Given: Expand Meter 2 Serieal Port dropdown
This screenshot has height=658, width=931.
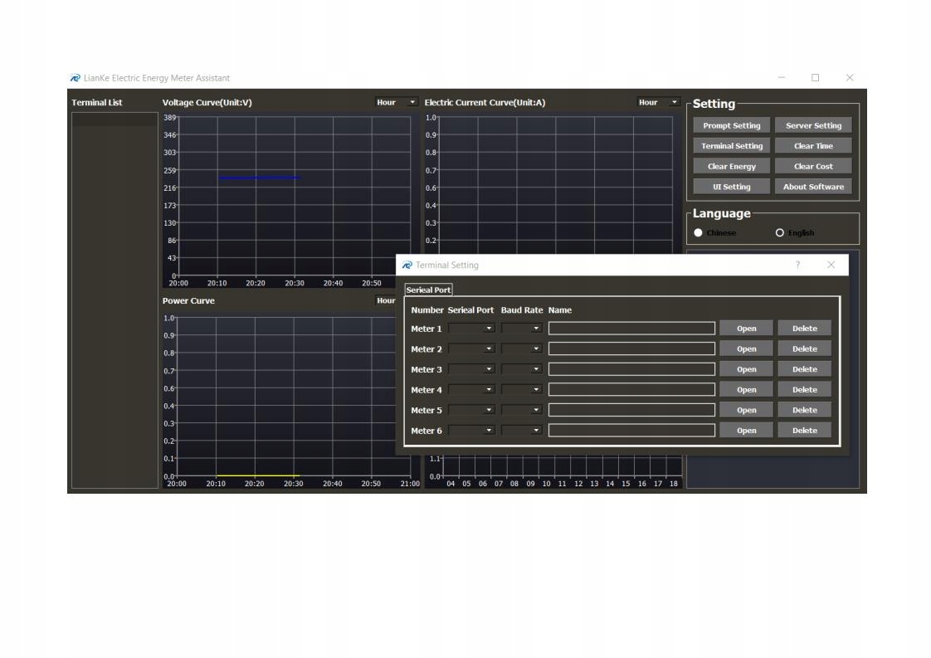Looking at the screenshot, I should [471, 348].
